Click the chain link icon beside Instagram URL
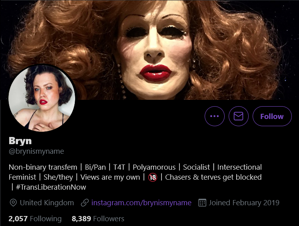The height and width of the screenshot is (226, 299). coord(85,203)
